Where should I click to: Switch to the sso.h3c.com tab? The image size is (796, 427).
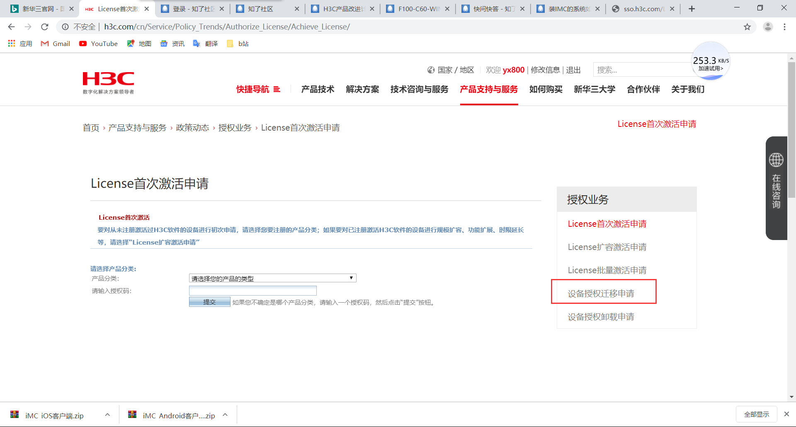point(643,9)
